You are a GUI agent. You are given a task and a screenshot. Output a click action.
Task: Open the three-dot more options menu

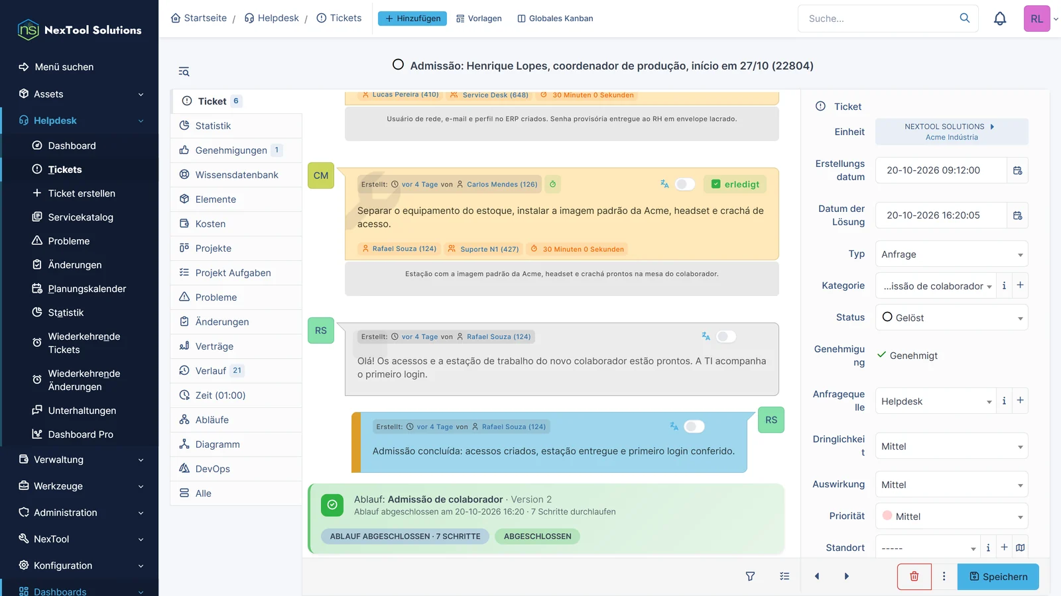(944, 577)
